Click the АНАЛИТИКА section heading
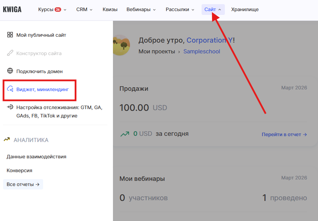Screen dimensions: 318x221 [x=31, y=140]
